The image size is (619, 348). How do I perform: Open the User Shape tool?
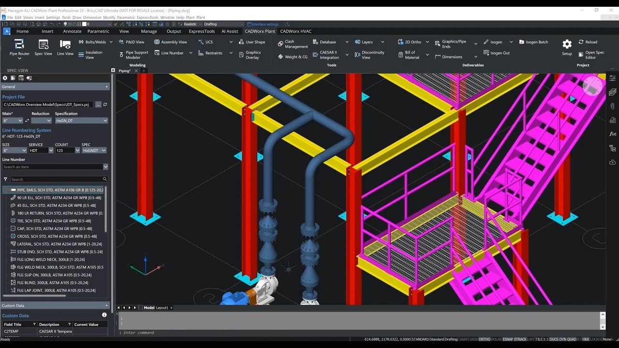click(252, 42)
